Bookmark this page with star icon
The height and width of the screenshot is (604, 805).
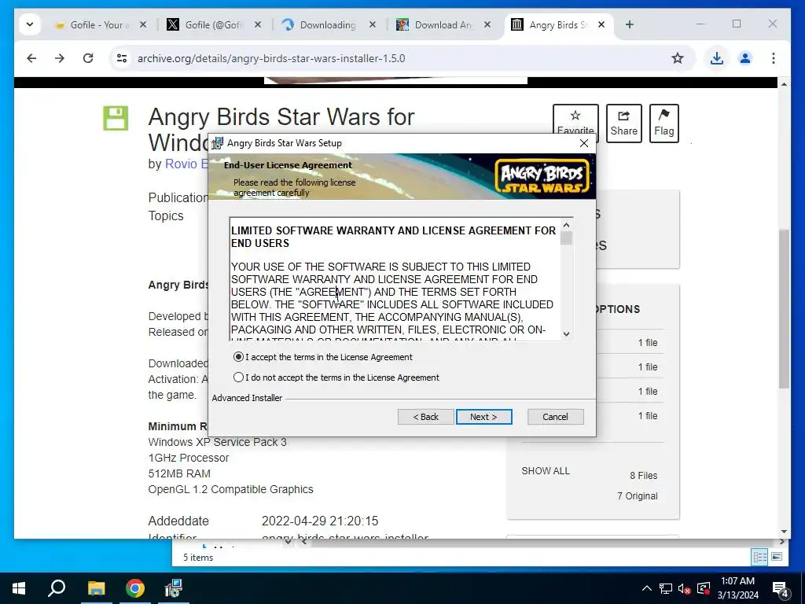coord(678,58)
